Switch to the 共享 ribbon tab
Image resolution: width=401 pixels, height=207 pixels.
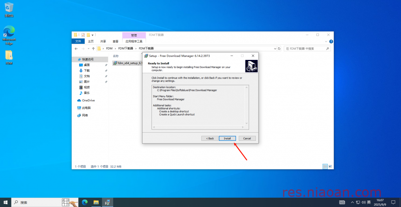pyautogui.click(x=103, y=41)
